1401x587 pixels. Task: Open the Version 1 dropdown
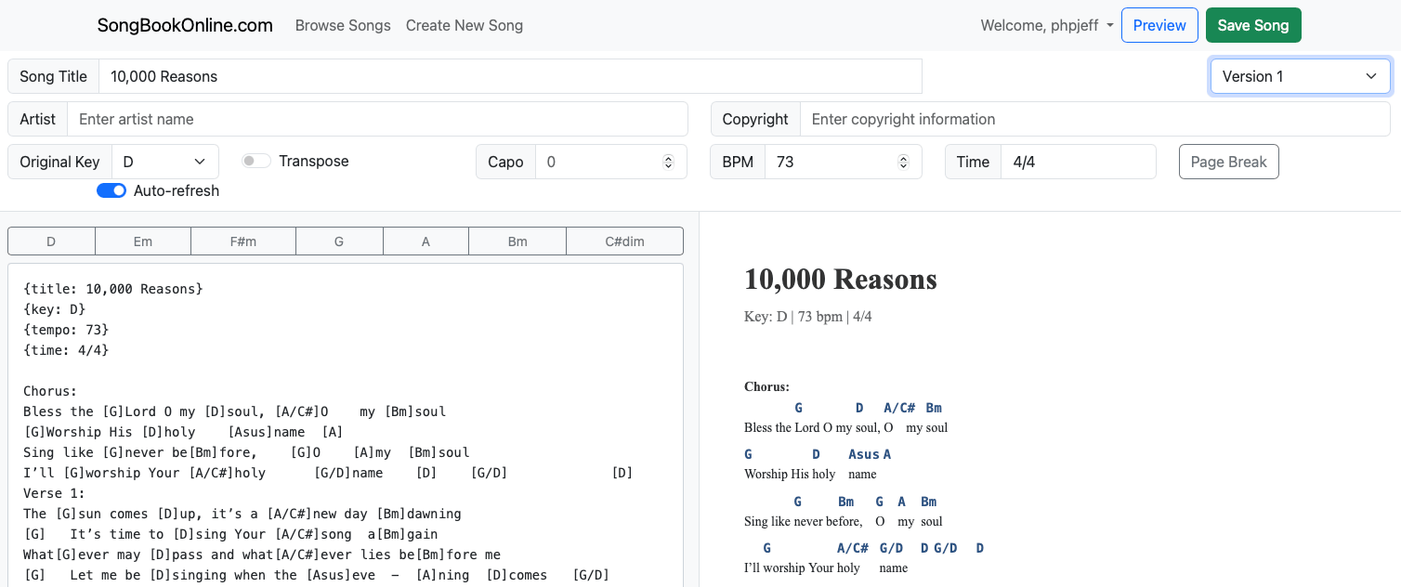point(1300,76)
